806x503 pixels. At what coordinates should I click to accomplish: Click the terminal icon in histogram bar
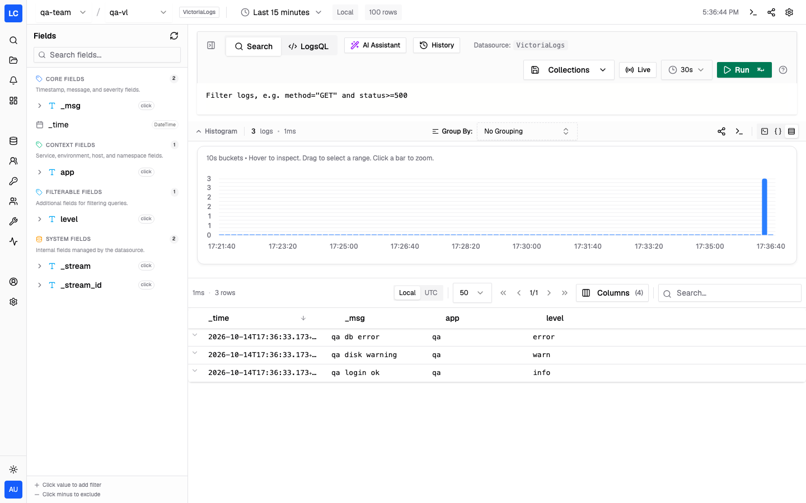[x=739, y=131]
